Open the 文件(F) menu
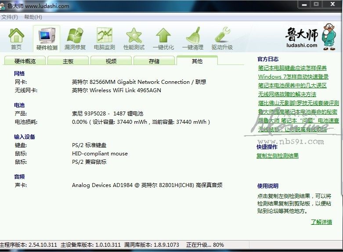This screenshot has width=343, height=252. pos(9,17)
